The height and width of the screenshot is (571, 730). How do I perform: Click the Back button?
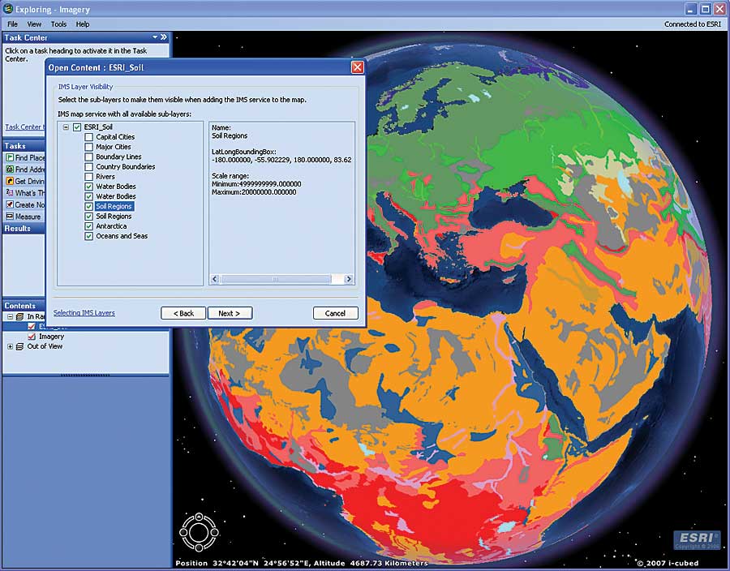pyautogui.click(x=183, y=313)
